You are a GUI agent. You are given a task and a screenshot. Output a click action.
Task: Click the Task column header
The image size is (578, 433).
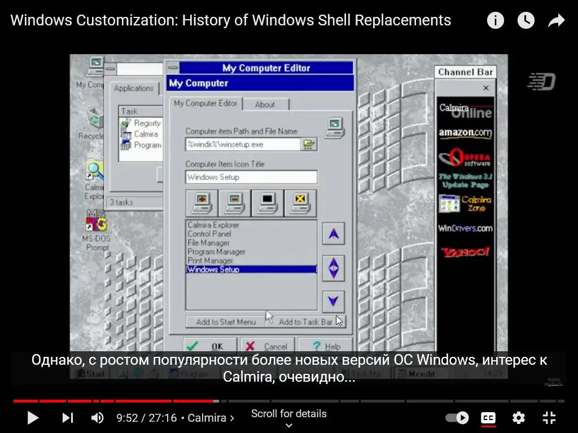click(141, 111)
